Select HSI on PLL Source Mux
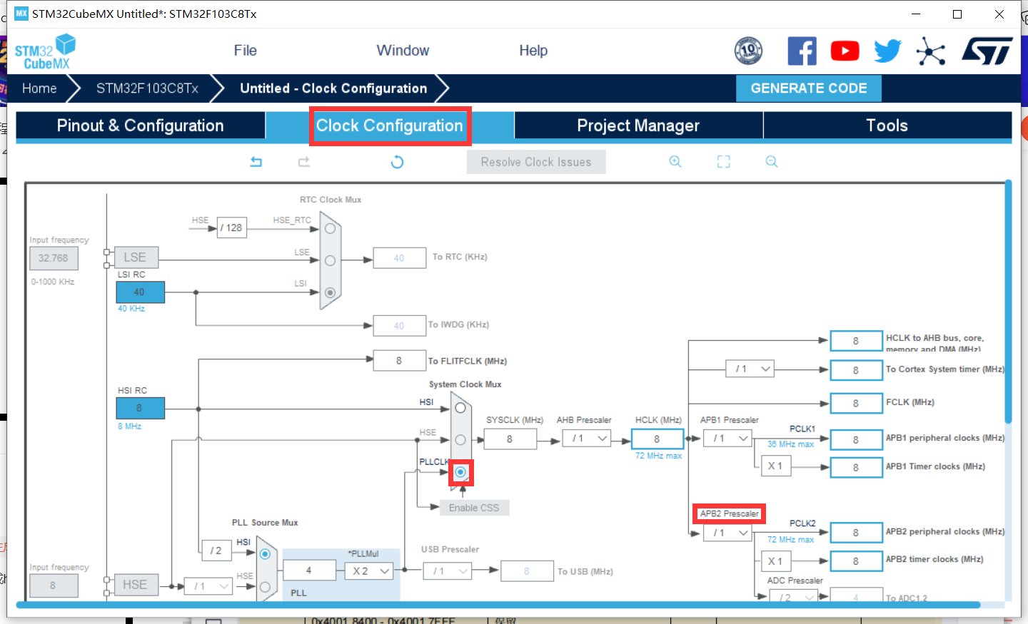 click(265, 554)
